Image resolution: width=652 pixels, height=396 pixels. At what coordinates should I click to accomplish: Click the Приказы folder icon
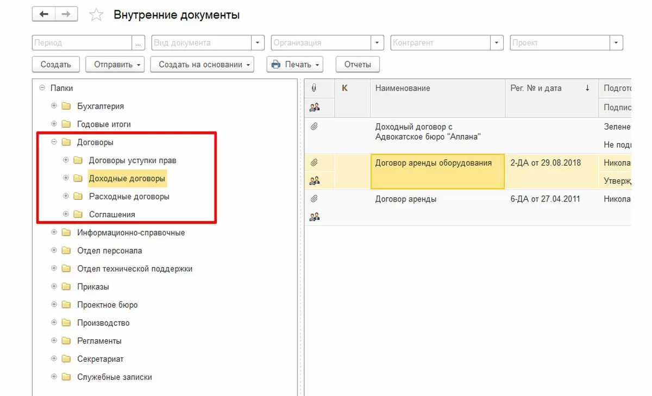pyautogui.click(x=66, y=287)
